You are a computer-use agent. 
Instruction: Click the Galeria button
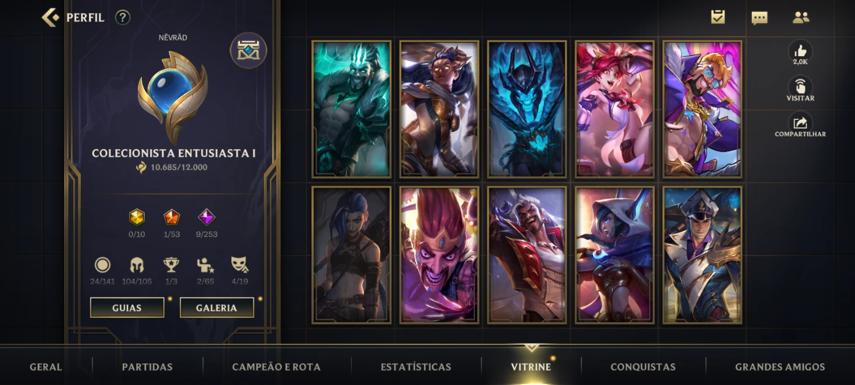tap(217, 307)
